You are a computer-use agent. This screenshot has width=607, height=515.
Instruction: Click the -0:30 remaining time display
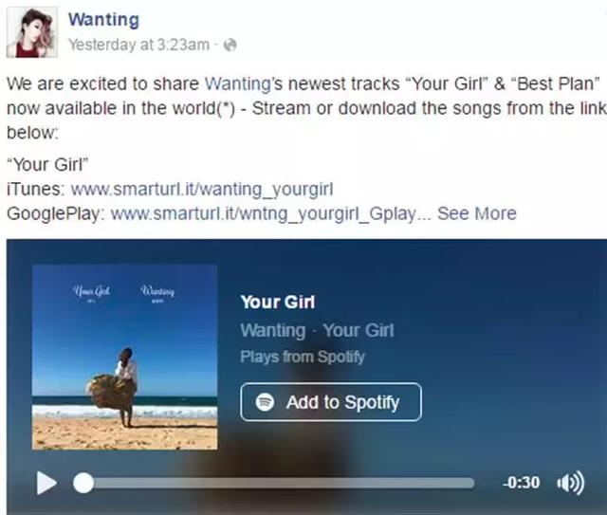point(521,483)
